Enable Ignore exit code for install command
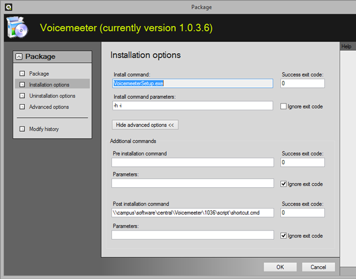356x279 pixels. pyautogui.click(x=284, y=106)
